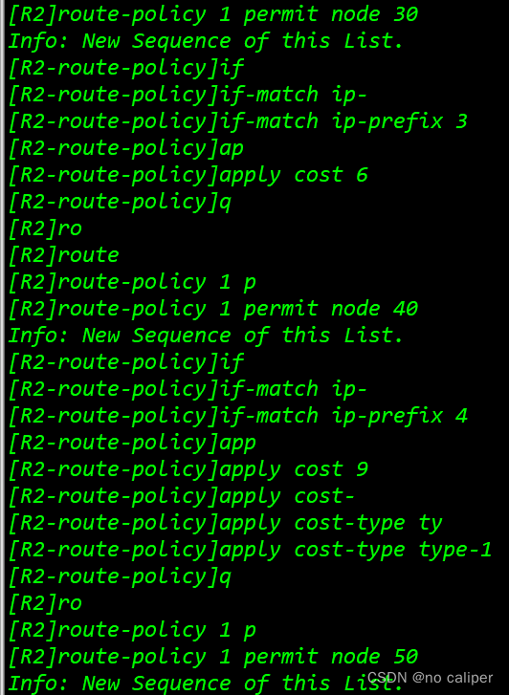This screenshot has height=695, width=509.
Task: Click the 'route-policy 1 permit node 30' line
Action: click(213, 15)
